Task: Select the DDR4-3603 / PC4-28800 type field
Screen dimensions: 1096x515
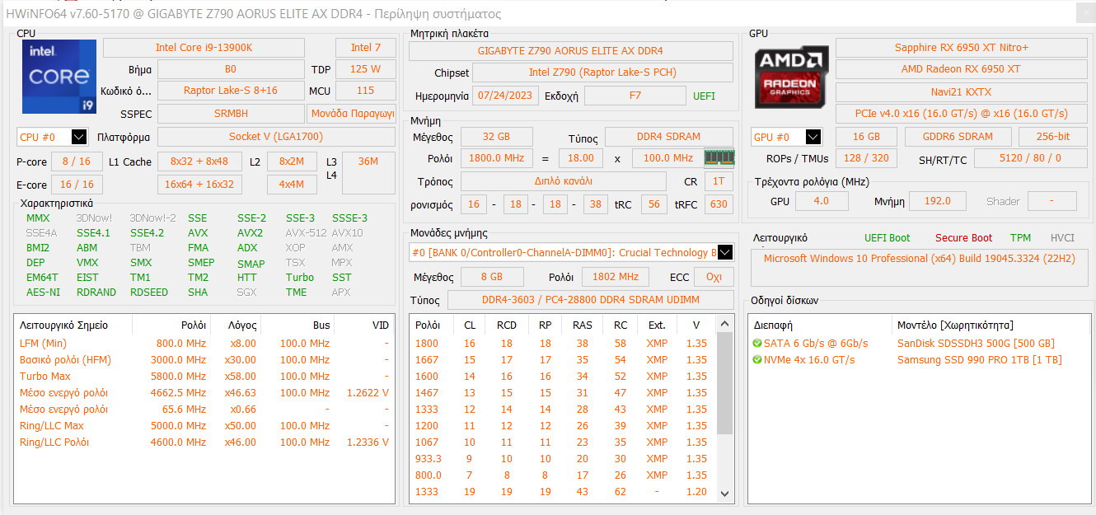Action: point(591,300)
